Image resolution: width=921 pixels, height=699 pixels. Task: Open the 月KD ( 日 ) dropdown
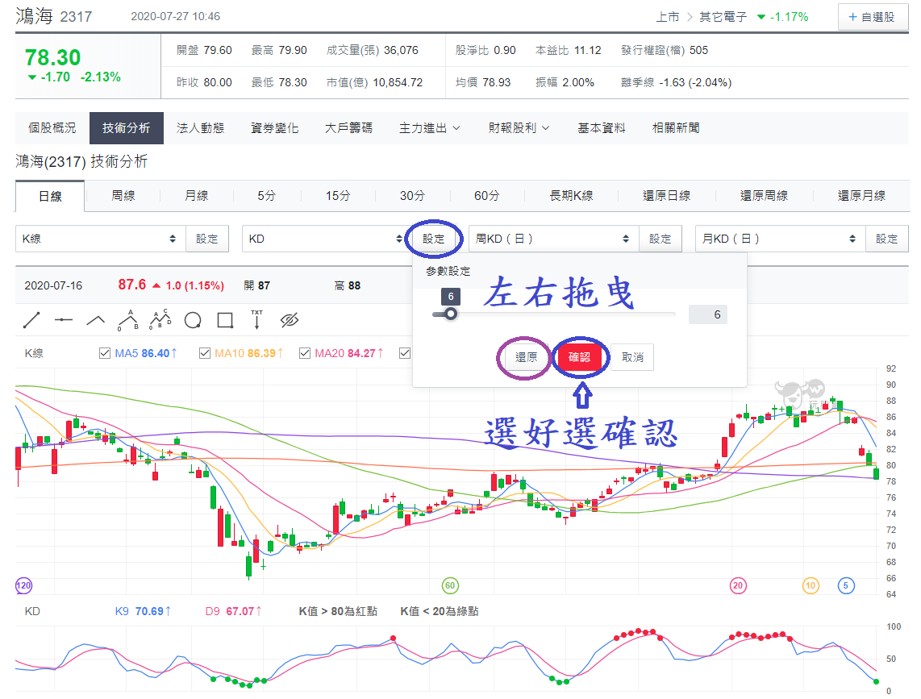tap(781, 239)
